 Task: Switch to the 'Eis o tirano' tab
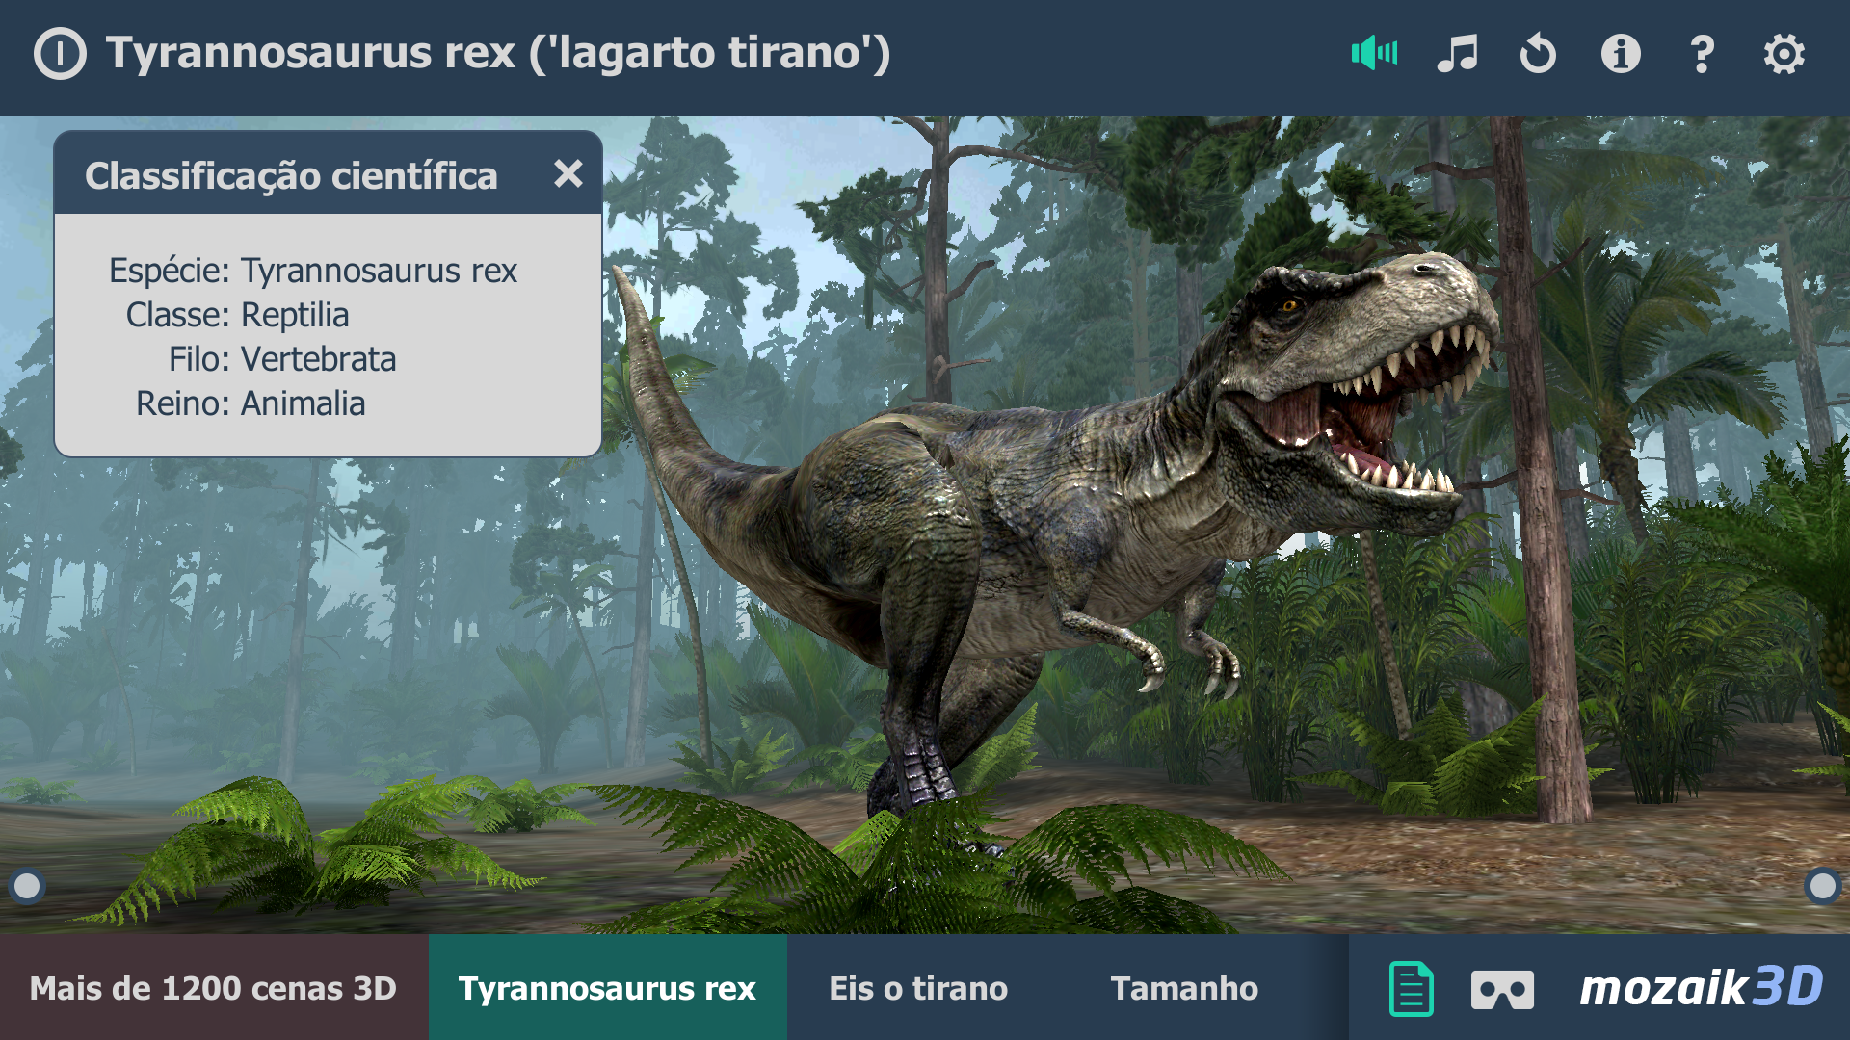coord(918,988)
